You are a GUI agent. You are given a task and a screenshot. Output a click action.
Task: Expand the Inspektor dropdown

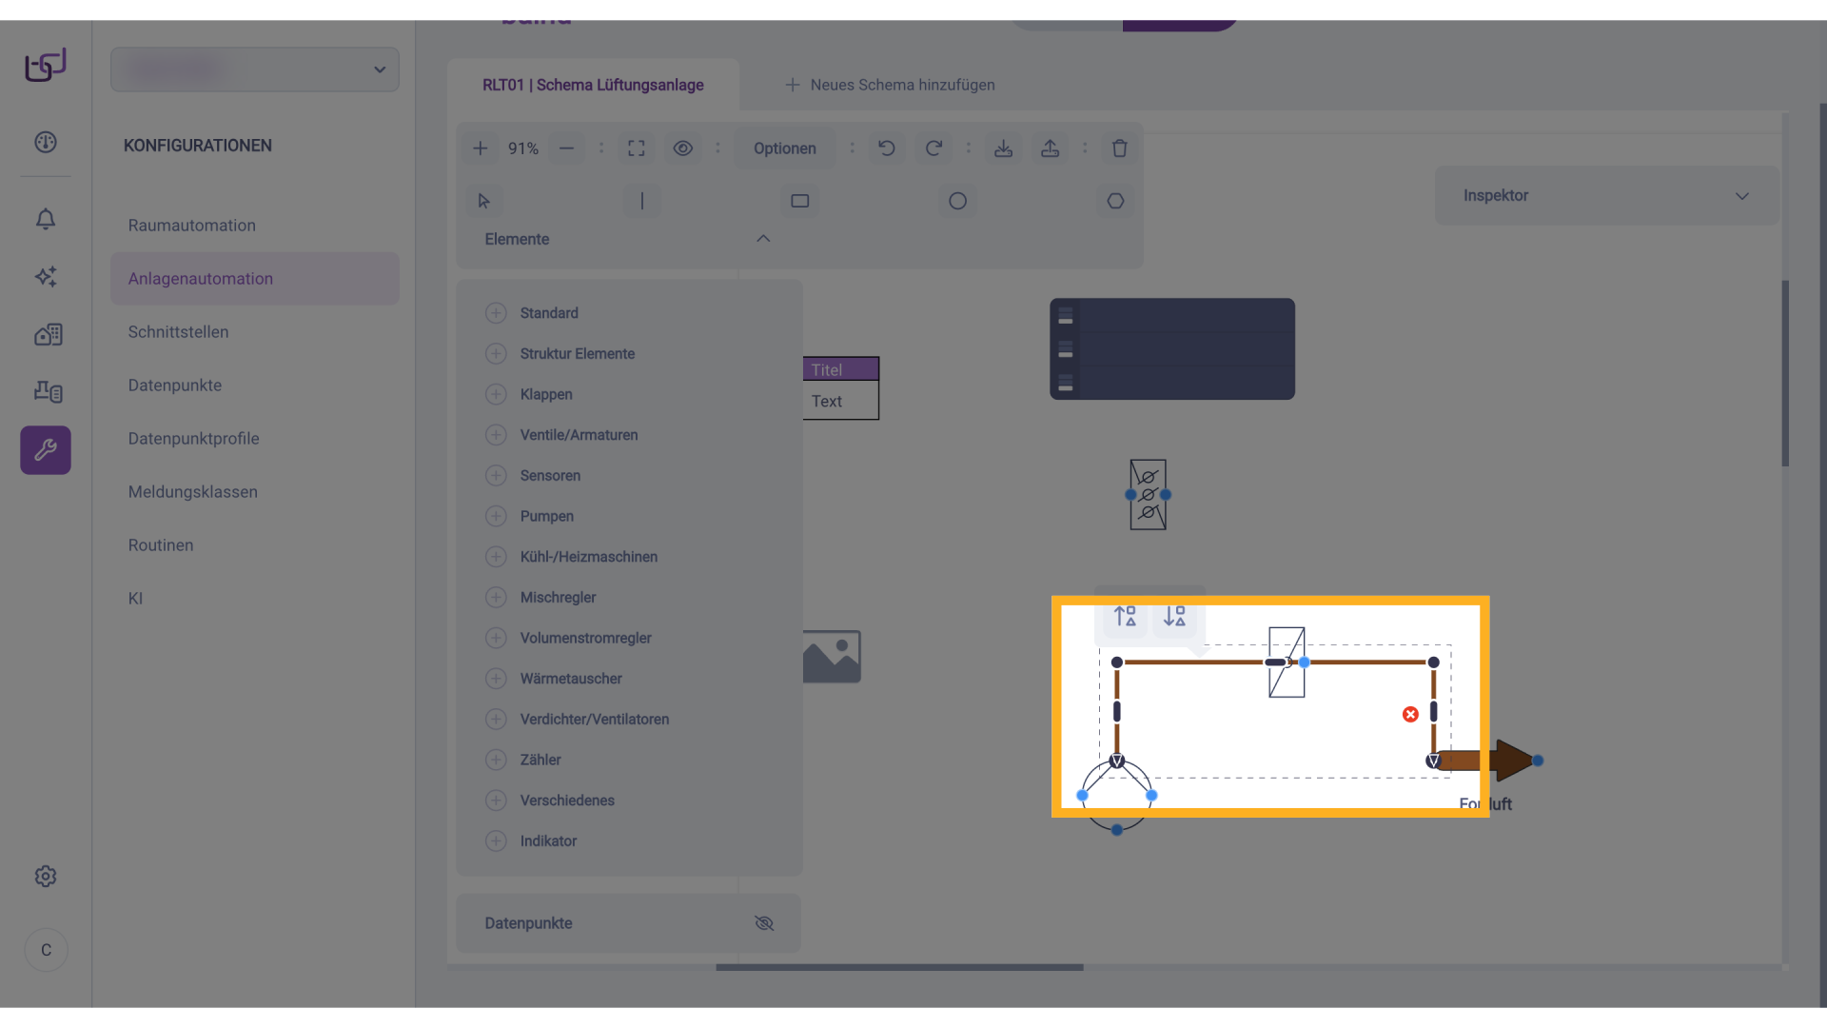(1741, 196)
